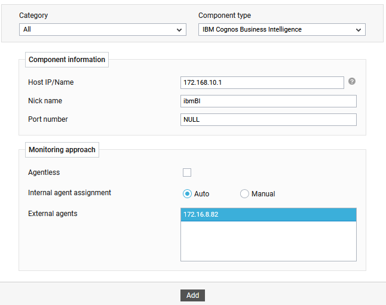Click the Component information heading
The width and height of the screenshot is (386, 305).
[67, 60]
